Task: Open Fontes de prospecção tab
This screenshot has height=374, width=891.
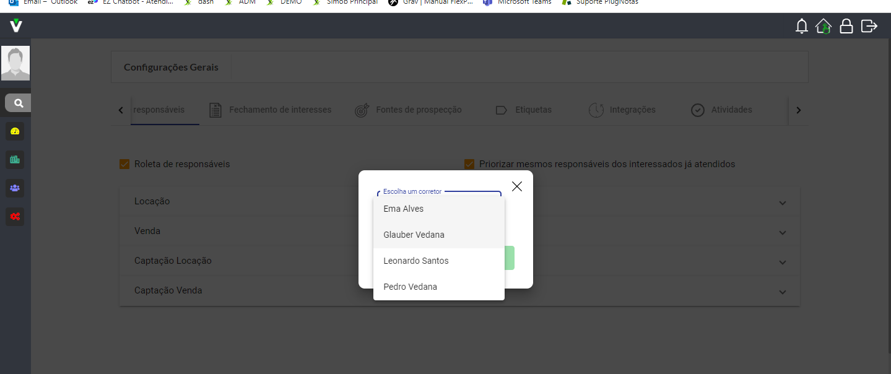Action: coord(408,110)
